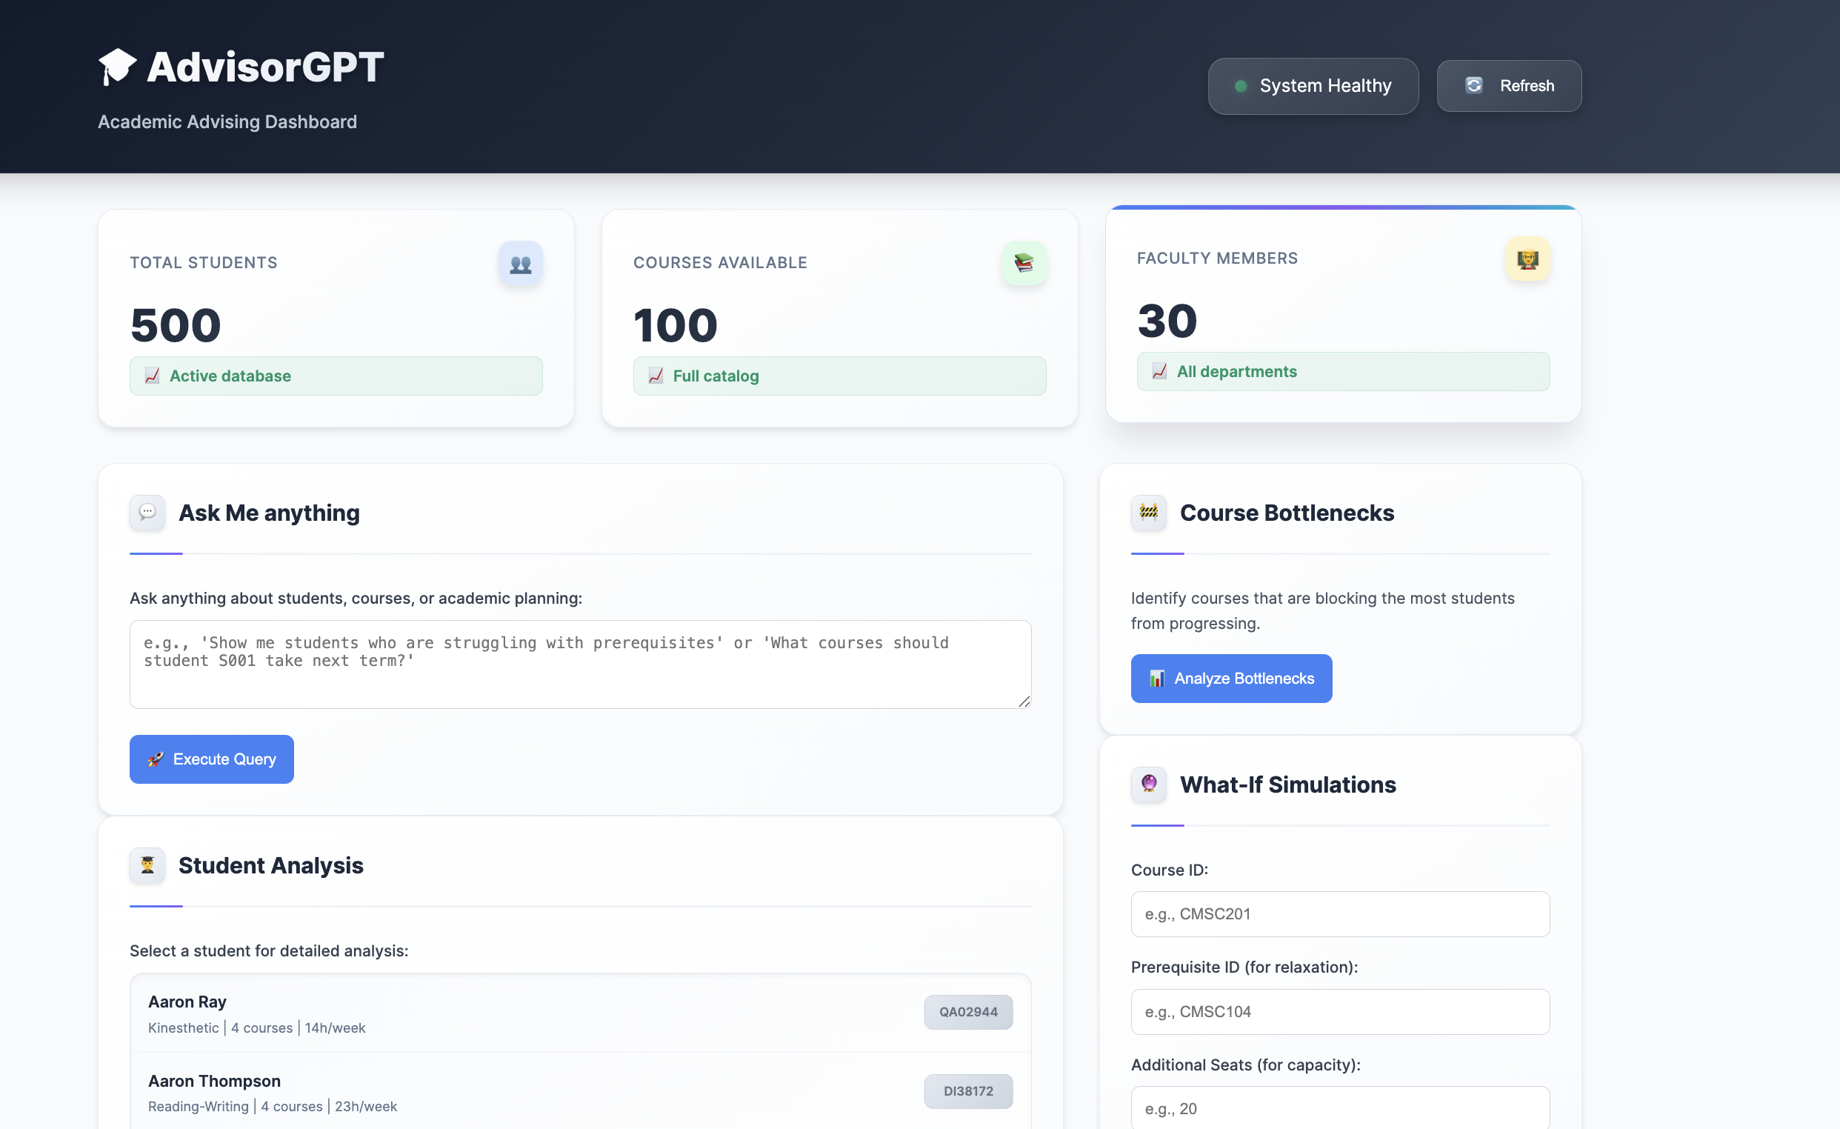Click the Courses Available books icon
Image resolution: width=1840 pixels, height=1129 pixels.
tap(1024, 264)
